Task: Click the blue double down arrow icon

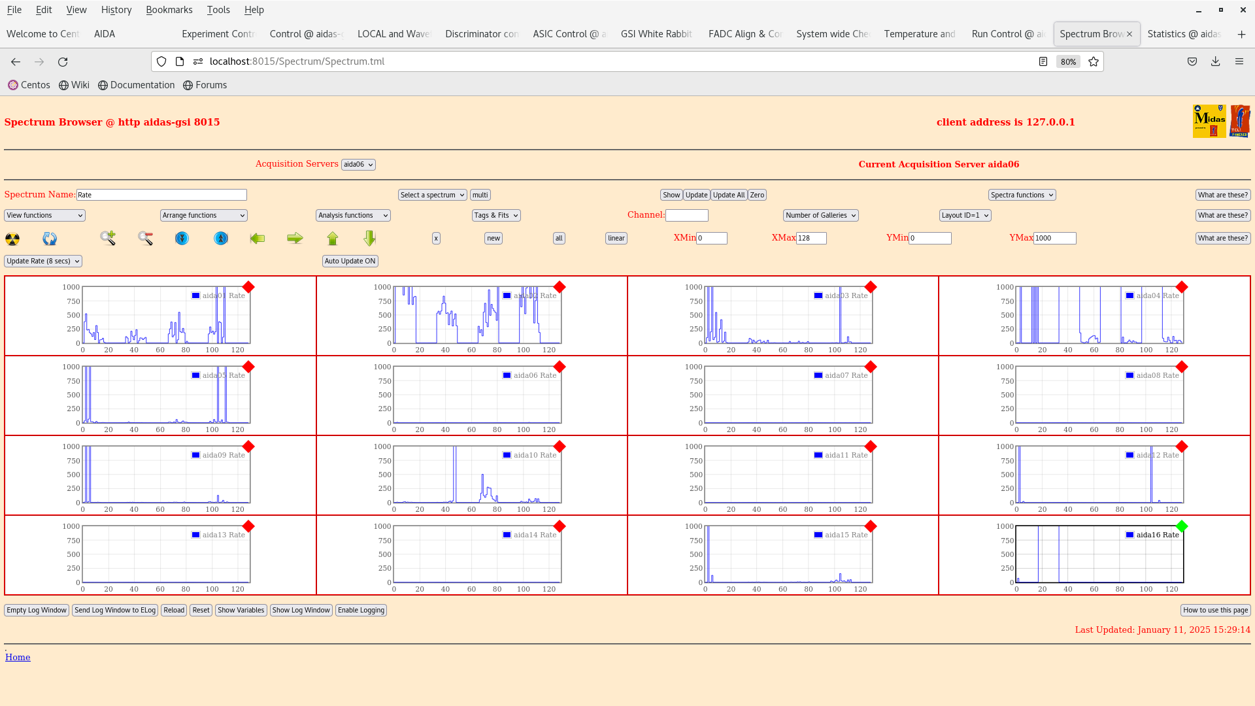Action: click(182, 239)
